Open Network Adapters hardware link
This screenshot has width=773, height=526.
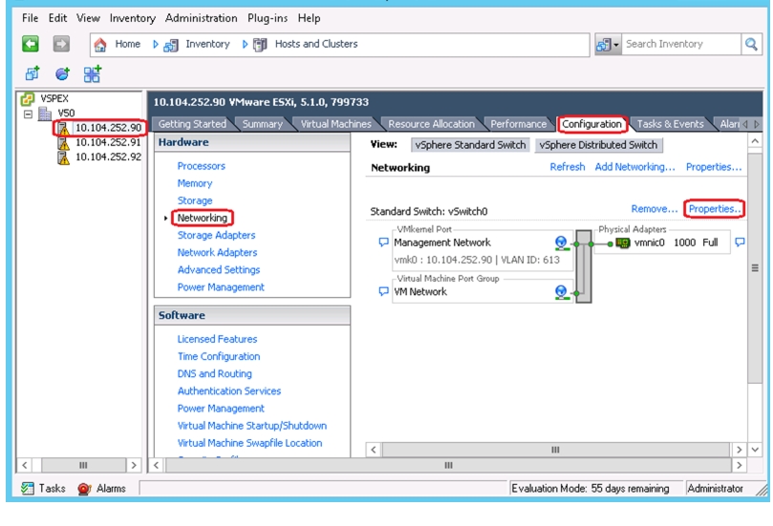[x=218, y=253]
